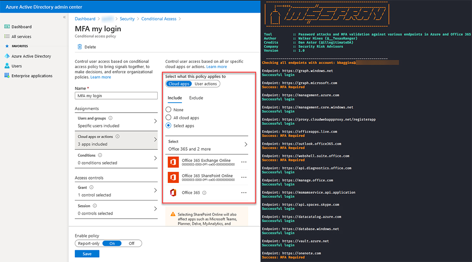
Task: Click the Dashboard icon in sidebar
Action: point(7,27)
